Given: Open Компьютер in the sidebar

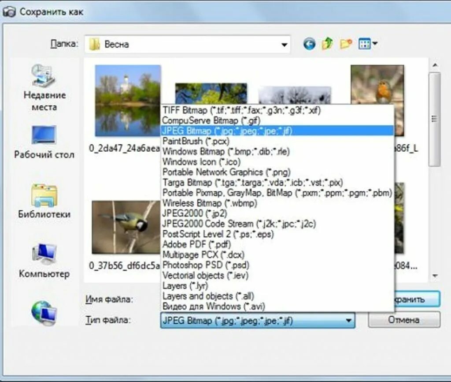Looking at the screenshot, I should [x=44, y=261].
